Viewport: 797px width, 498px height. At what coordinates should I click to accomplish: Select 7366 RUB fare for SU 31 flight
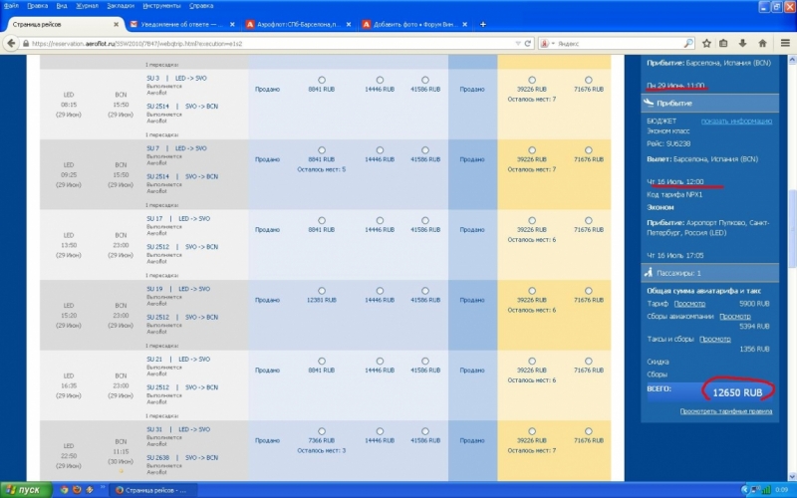[x=321, y=431]
